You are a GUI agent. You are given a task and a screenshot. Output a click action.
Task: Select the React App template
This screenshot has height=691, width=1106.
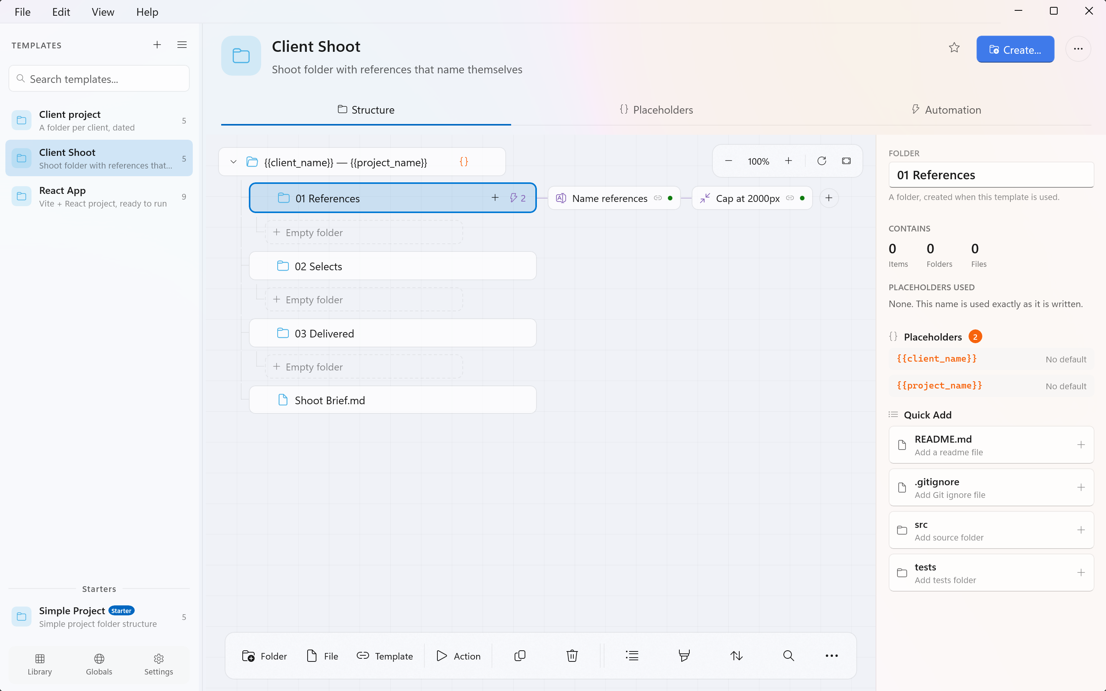pos(99,197)
